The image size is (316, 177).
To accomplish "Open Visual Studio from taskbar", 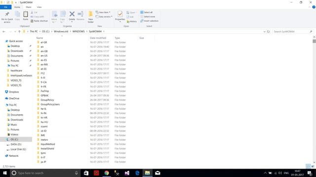I will 127,173.
